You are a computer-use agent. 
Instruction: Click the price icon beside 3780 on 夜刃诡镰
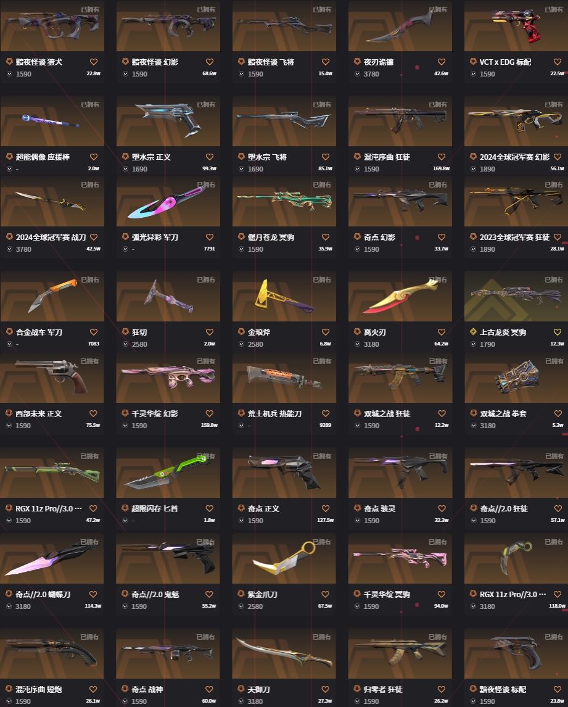tap(358, 74)
